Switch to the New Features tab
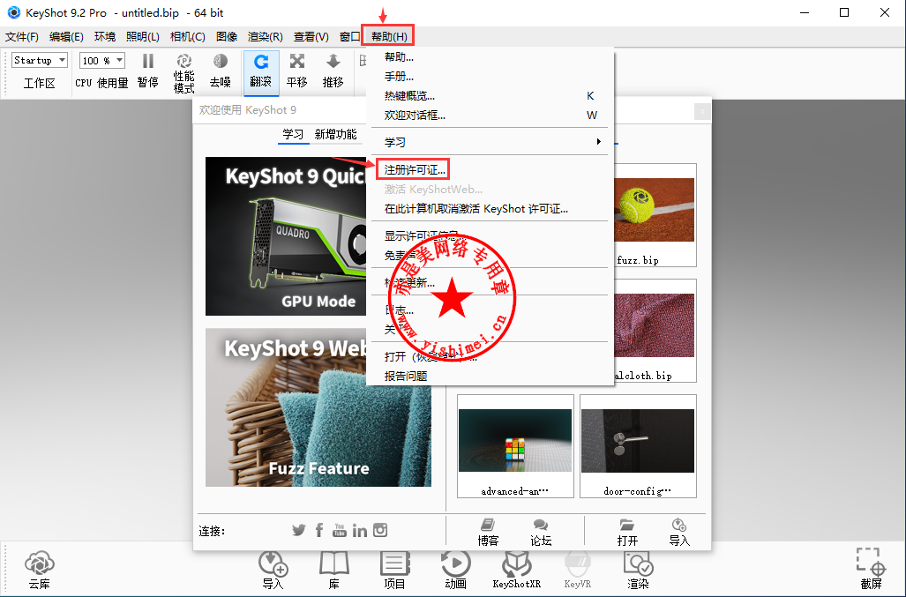 [336, 135]
